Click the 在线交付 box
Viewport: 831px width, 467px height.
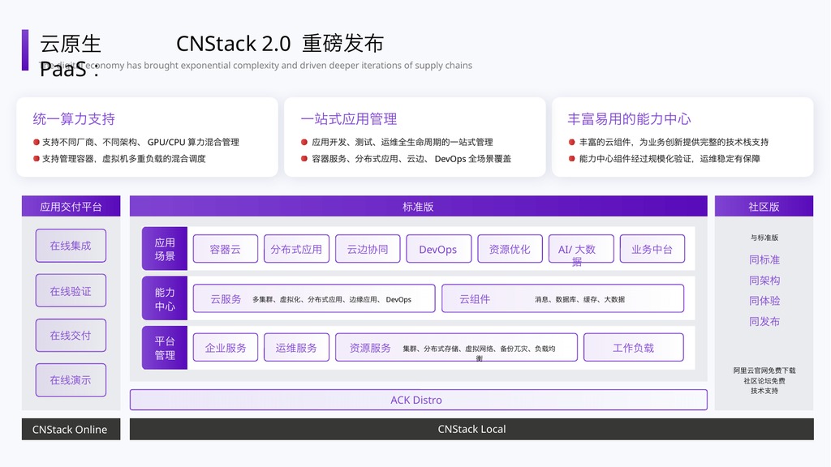pos(71,335)
